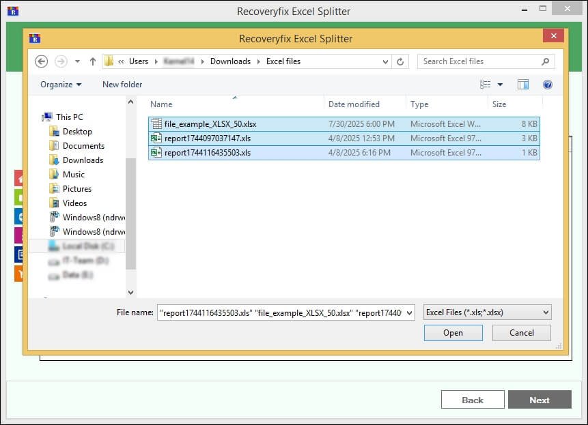Open Downloads in the navigation pane
588x425 pixels.
click(x=83, y=160)
